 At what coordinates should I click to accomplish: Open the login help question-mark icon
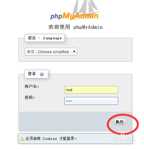tap(42, 74)
